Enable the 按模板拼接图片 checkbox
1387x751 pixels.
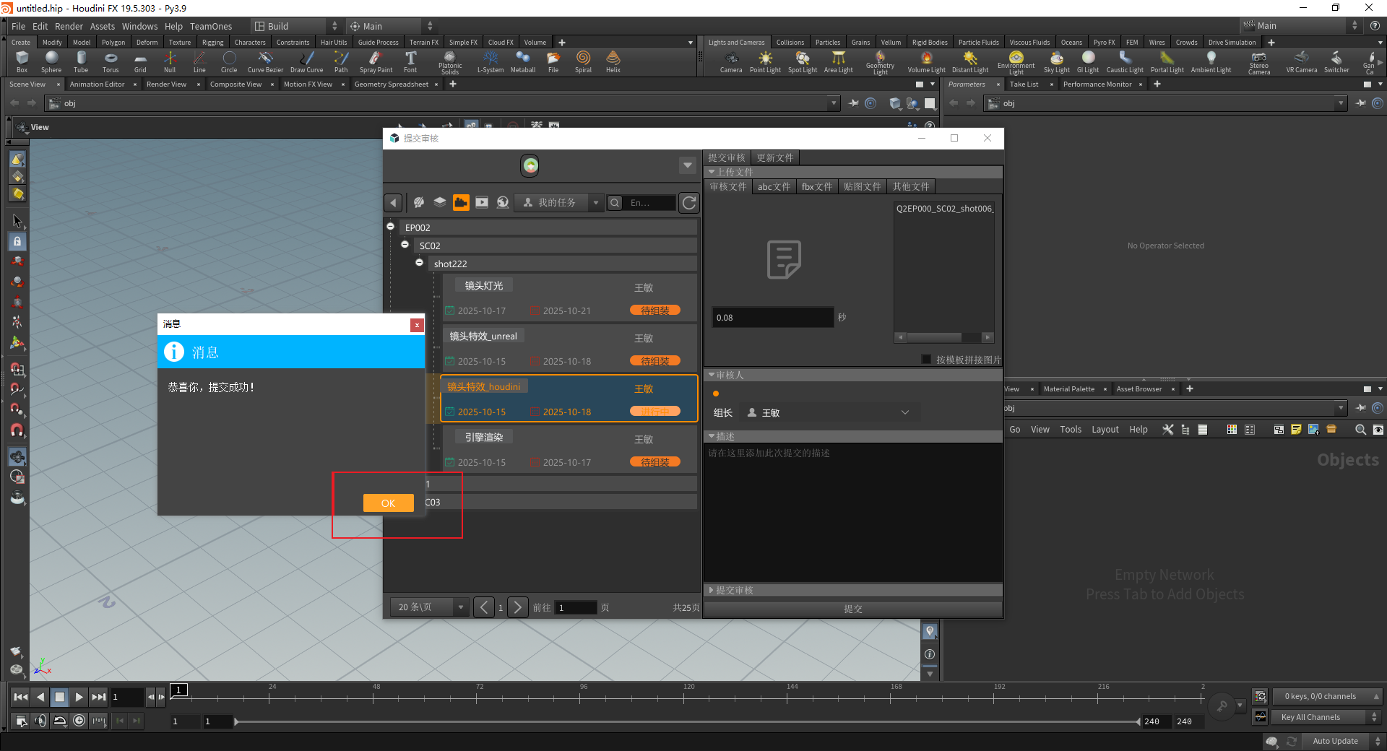tap(927, 360)
